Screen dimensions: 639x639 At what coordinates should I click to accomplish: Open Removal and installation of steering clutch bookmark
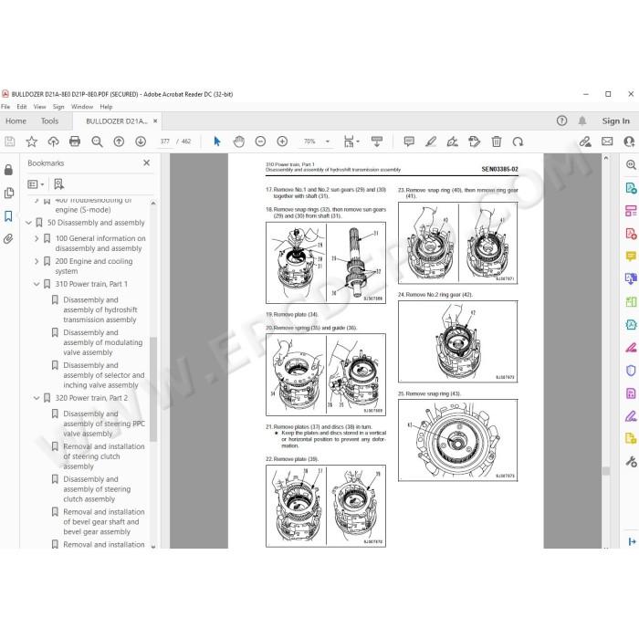pos(103,456)
